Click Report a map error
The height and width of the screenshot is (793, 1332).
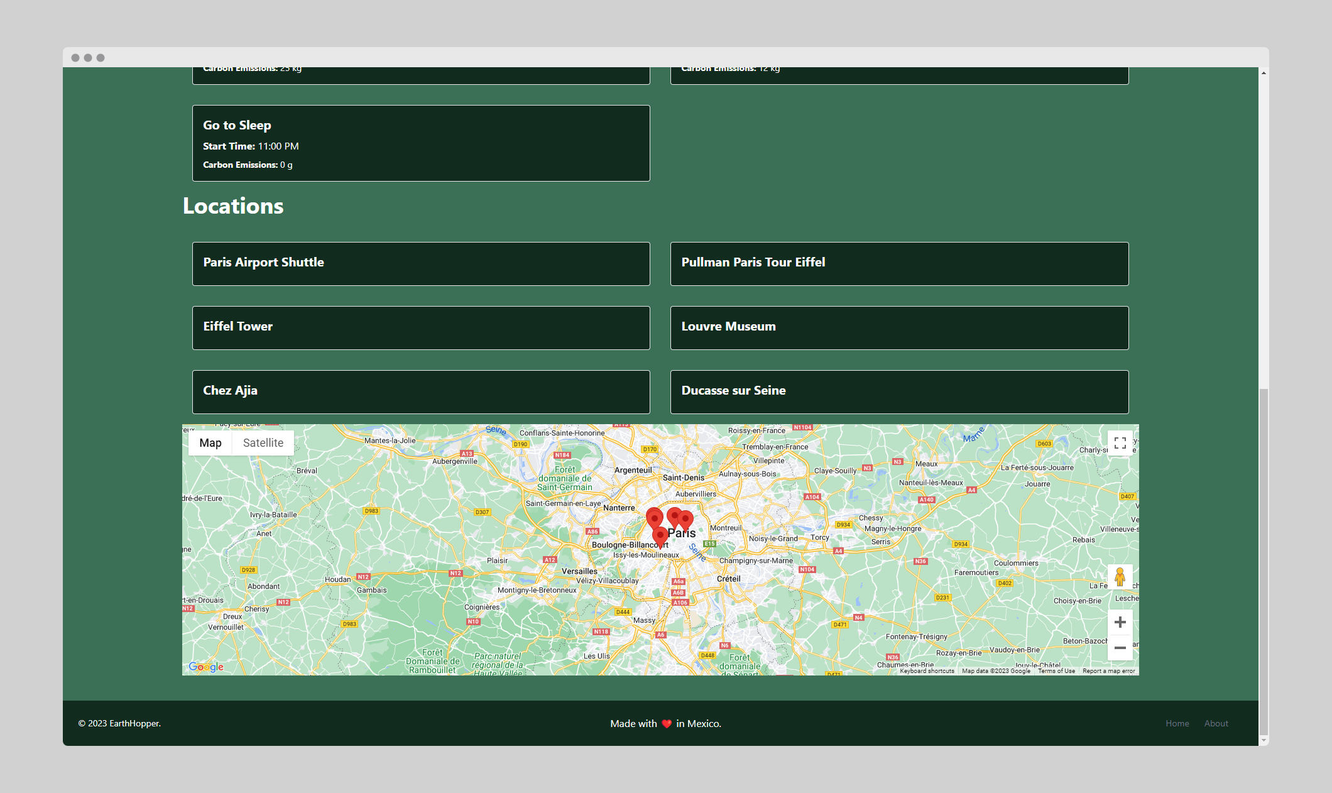(1108, 671)
